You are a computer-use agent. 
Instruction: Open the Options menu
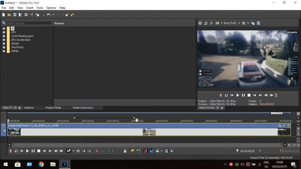[51, 8]
